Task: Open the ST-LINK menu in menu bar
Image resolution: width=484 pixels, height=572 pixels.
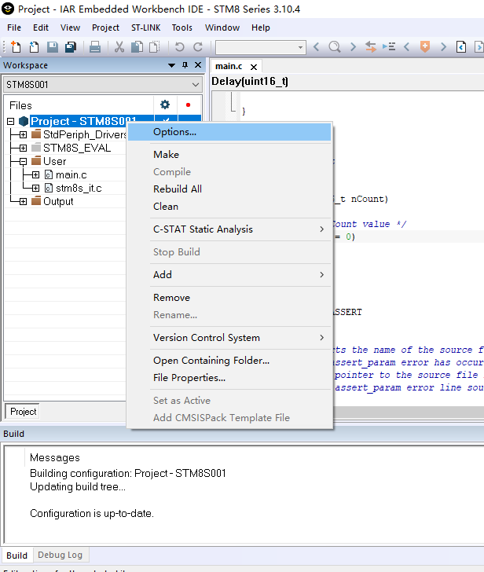Action: click(x=145, y=27)
